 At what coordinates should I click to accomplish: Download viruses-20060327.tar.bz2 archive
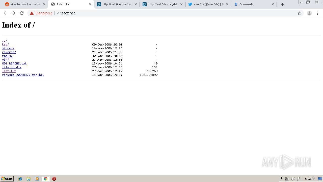point(23,75)
